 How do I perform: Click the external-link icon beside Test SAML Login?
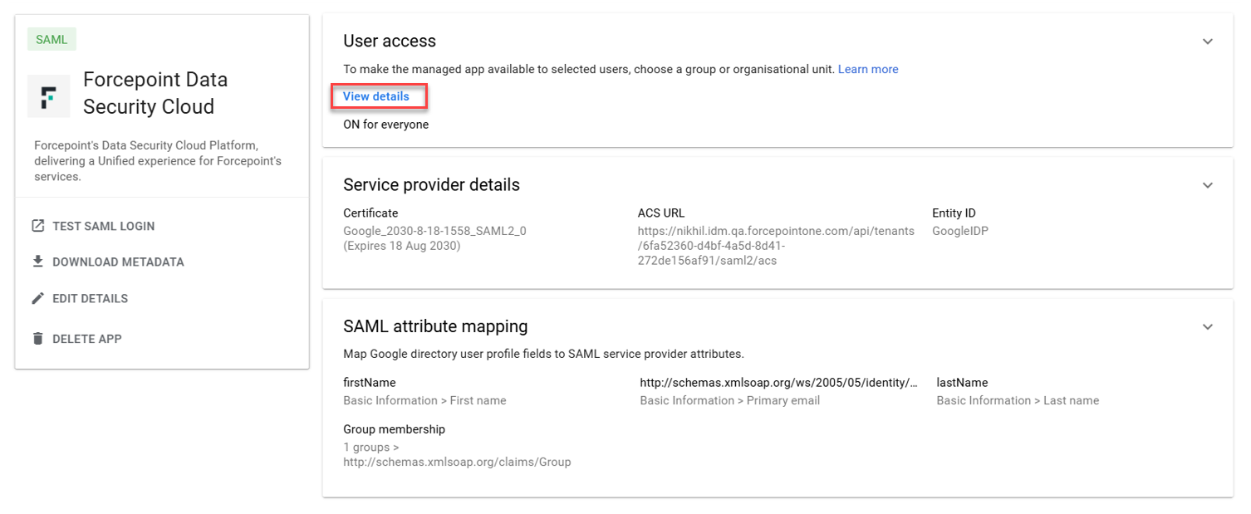(x=37, y=226)
